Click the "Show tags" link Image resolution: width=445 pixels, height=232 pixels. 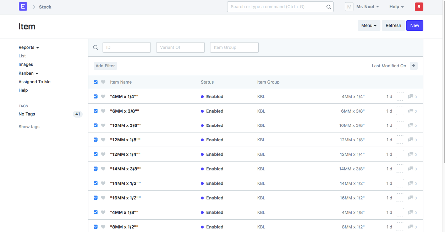point(29,126)
